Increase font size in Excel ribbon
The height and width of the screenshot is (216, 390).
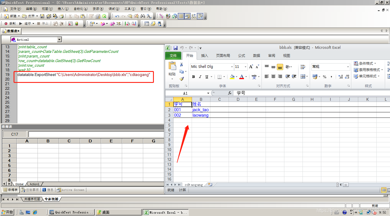click(x=251, y=67)
